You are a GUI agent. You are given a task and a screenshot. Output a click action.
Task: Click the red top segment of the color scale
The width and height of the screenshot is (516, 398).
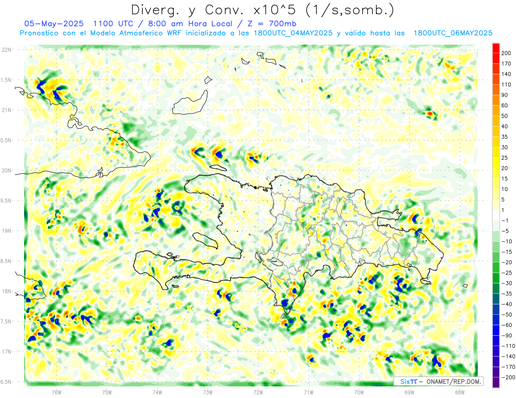pyautogui.click(x=496, y=48)
